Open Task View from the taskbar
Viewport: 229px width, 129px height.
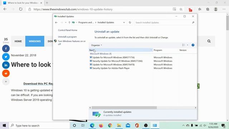83,125
